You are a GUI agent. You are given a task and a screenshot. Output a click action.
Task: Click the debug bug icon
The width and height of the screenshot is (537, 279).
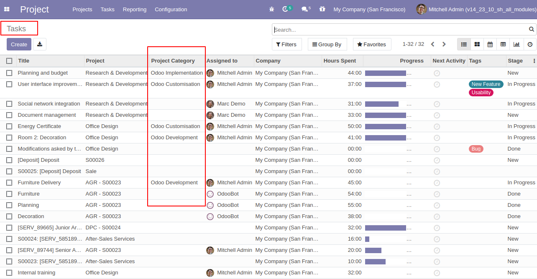click(x=272, y=9)
